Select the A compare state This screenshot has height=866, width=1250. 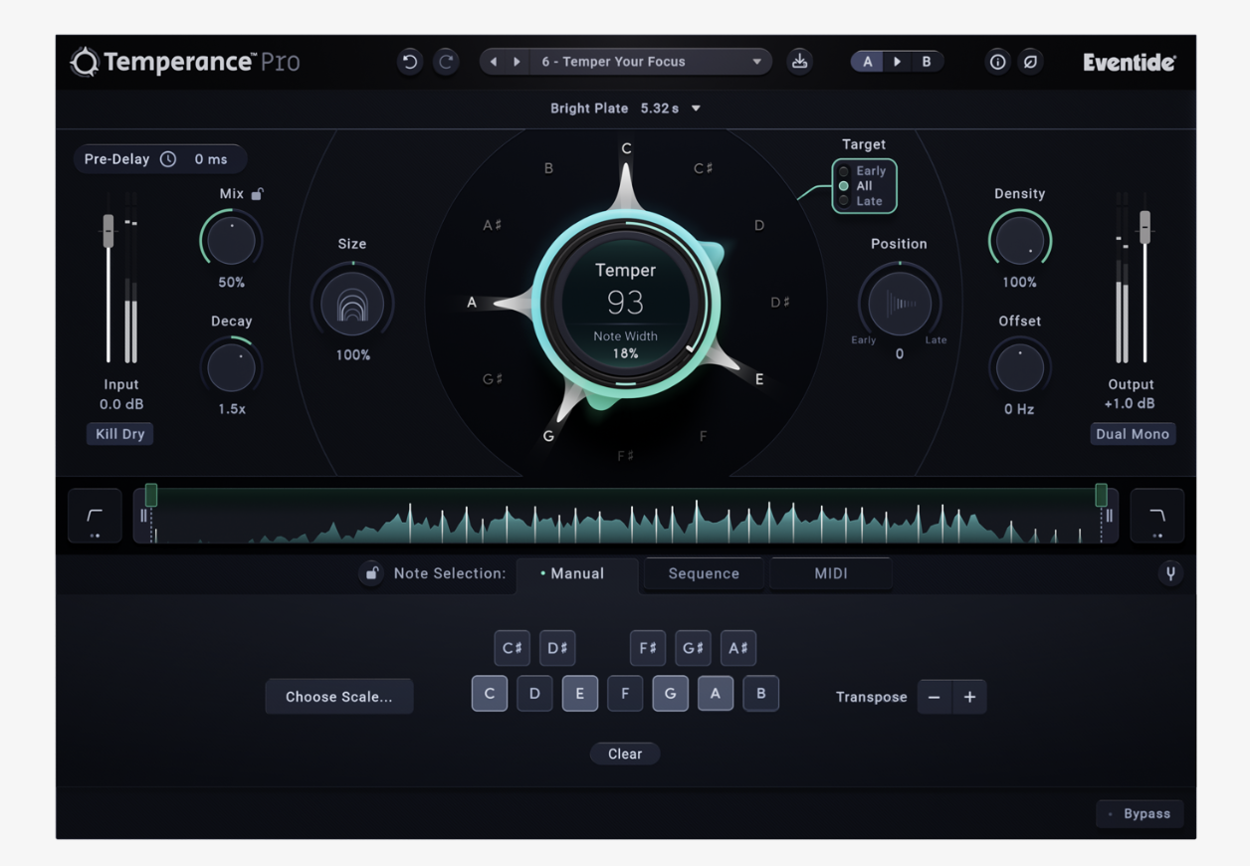pyautogui.click(x=867, y=62)
